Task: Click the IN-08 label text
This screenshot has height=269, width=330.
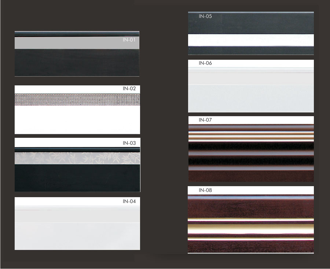Action: (205, 190)
